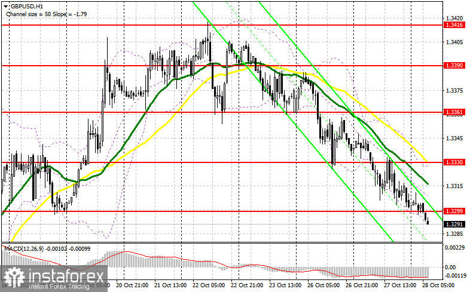Click the 1.3345 price axis value
Screen dimensions: 467x292
click(x=454, y=139)
